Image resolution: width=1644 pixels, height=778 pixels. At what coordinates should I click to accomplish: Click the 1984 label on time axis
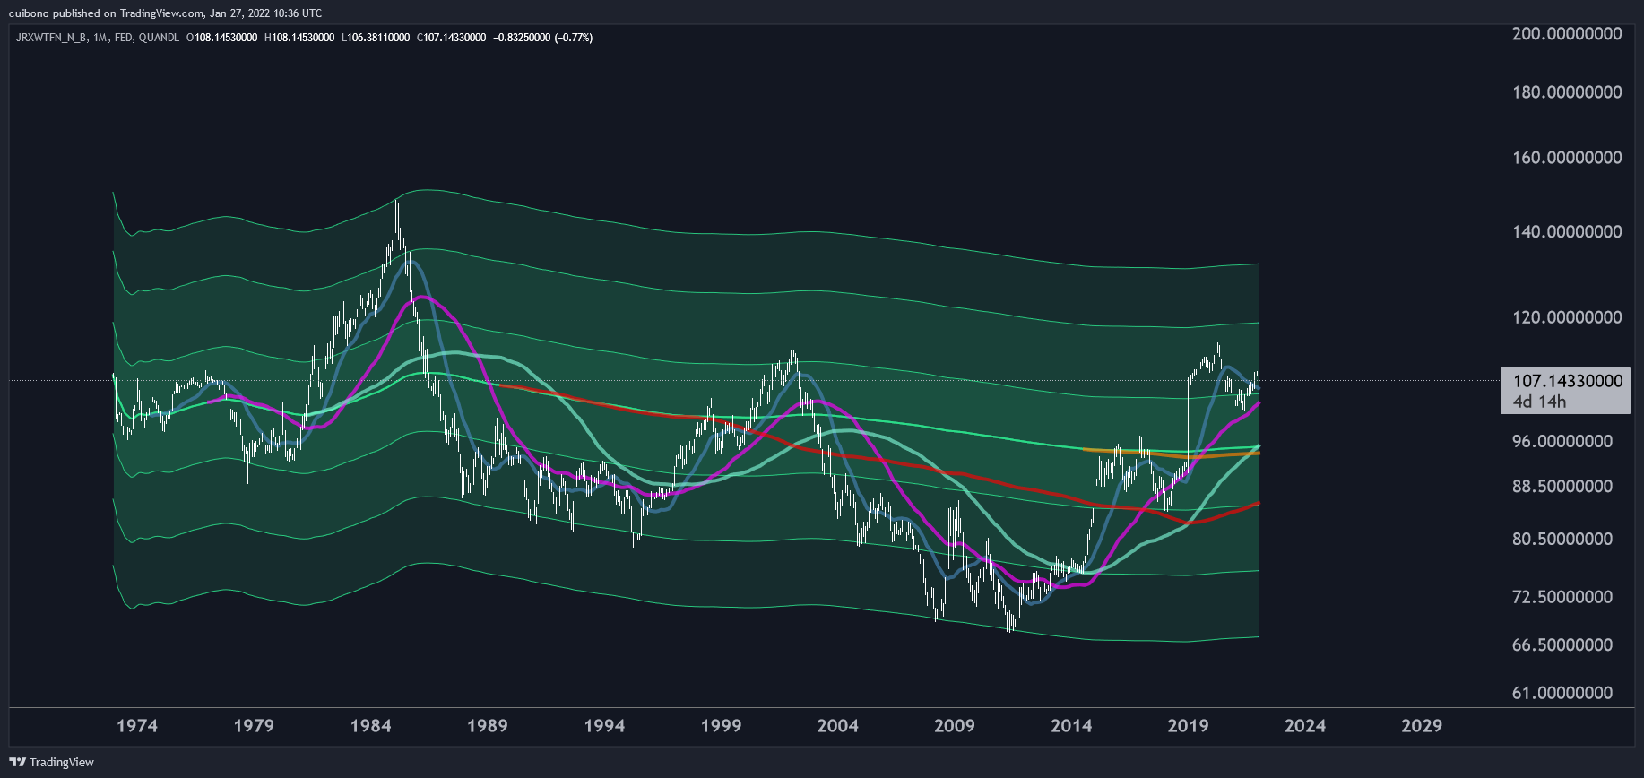370,726
